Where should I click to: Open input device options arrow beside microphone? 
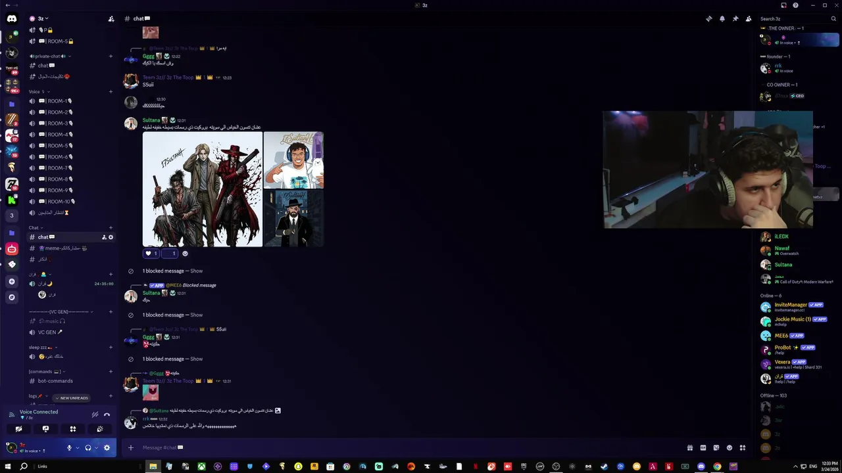(78, 448)
